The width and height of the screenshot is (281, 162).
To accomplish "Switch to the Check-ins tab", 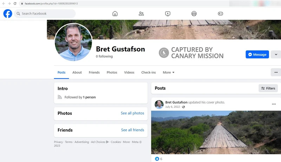I will [149, 73].
